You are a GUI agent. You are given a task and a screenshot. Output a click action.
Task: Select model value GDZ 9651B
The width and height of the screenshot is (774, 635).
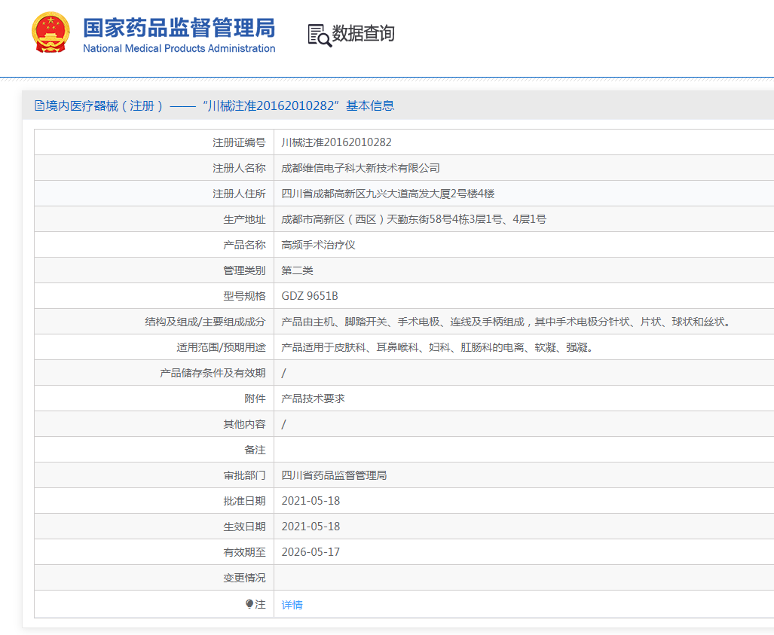tap(310, 296)
